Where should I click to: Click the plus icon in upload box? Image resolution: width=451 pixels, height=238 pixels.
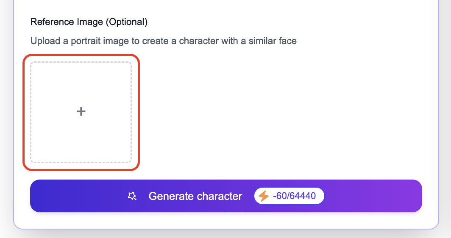(81, 111)
